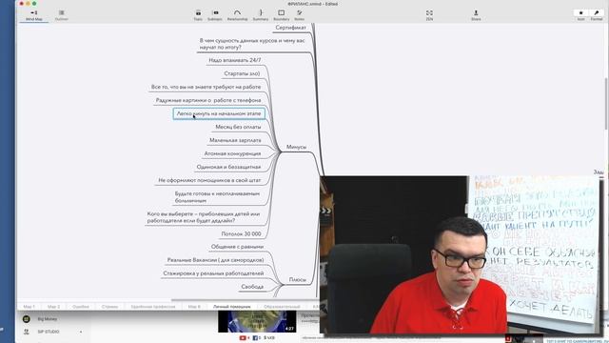Add a Summary bracket
Image resolution: width=609 pixels, height=343 pixels.
click(261, 15)
